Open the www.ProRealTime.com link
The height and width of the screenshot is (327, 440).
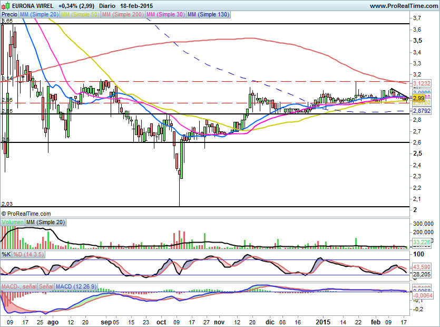coord(403,6)
